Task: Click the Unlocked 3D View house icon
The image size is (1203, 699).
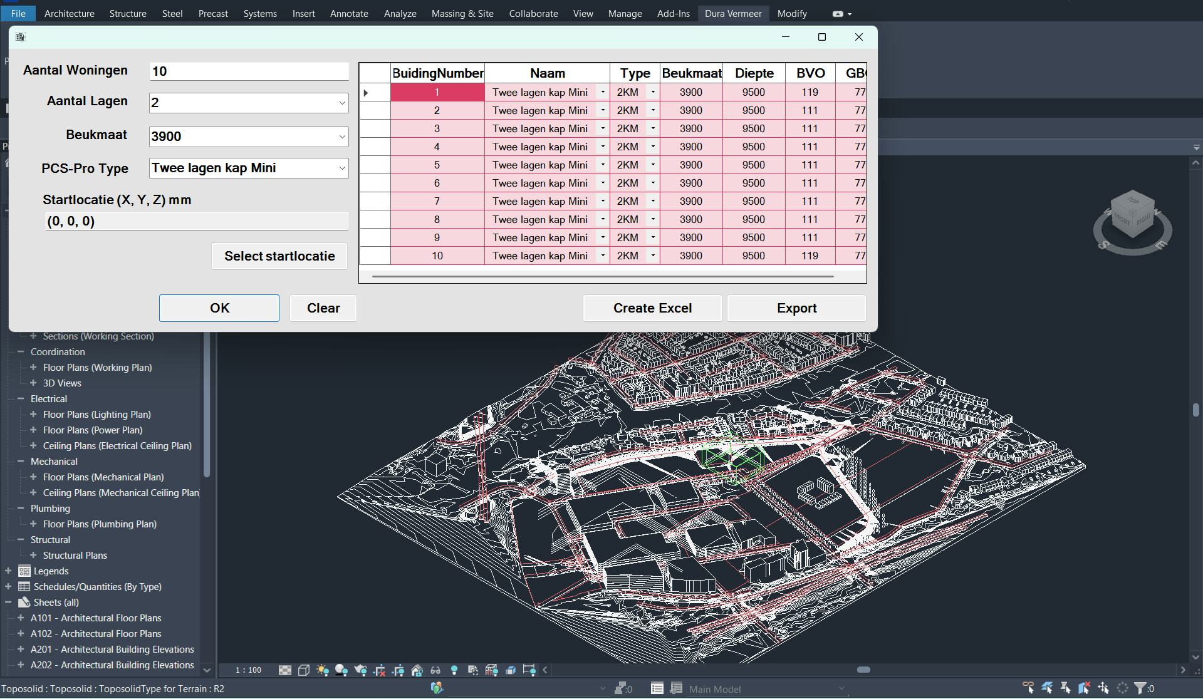Action: [x=417, y=670]
